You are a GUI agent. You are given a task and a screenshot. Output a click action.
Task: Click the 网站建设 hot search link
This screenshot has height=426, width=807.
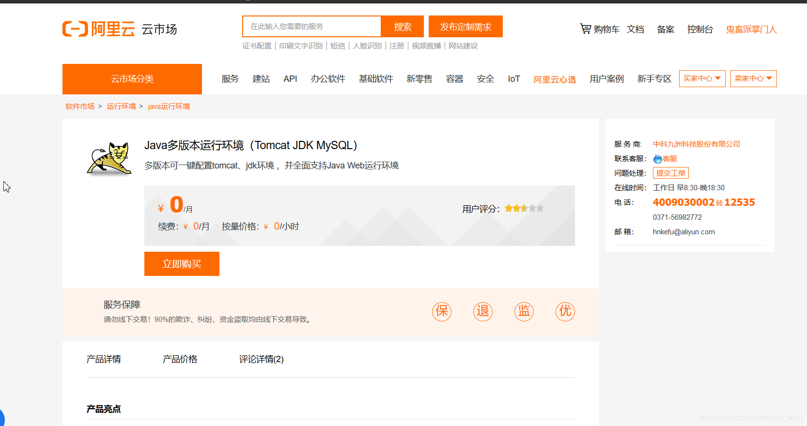click(x=463, y=46)
